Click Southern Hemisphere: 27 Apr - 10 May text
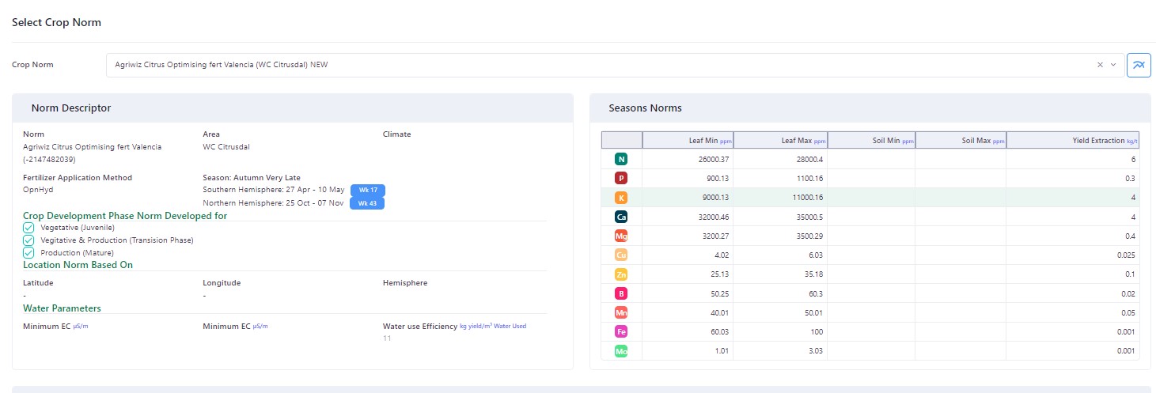The image size is (1156, 393). click(x=274, y=190)
